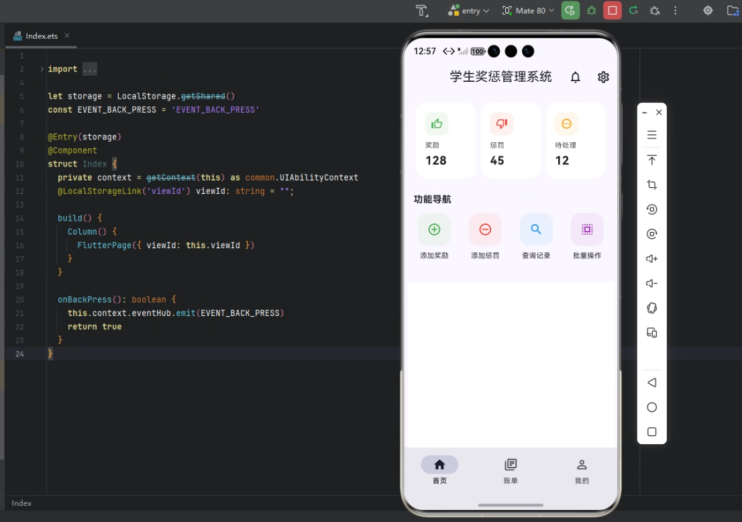Screen dimensions: 742x522
Task: Close the Index.ets tab
Action: 66,36
